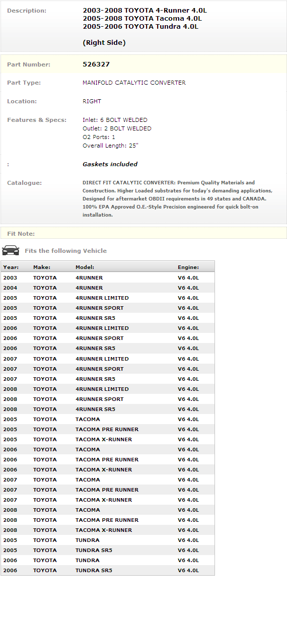Click the Fit Note label
The image size is (287, 618).
(21, 234)
